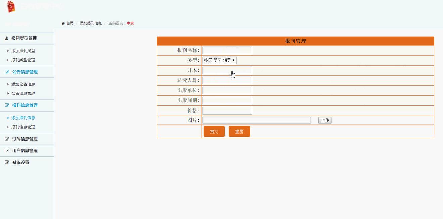Viewport: 443px width, 219px height.
Task: Focus the 适读人群 input field
Action: (x=227, y=80)
